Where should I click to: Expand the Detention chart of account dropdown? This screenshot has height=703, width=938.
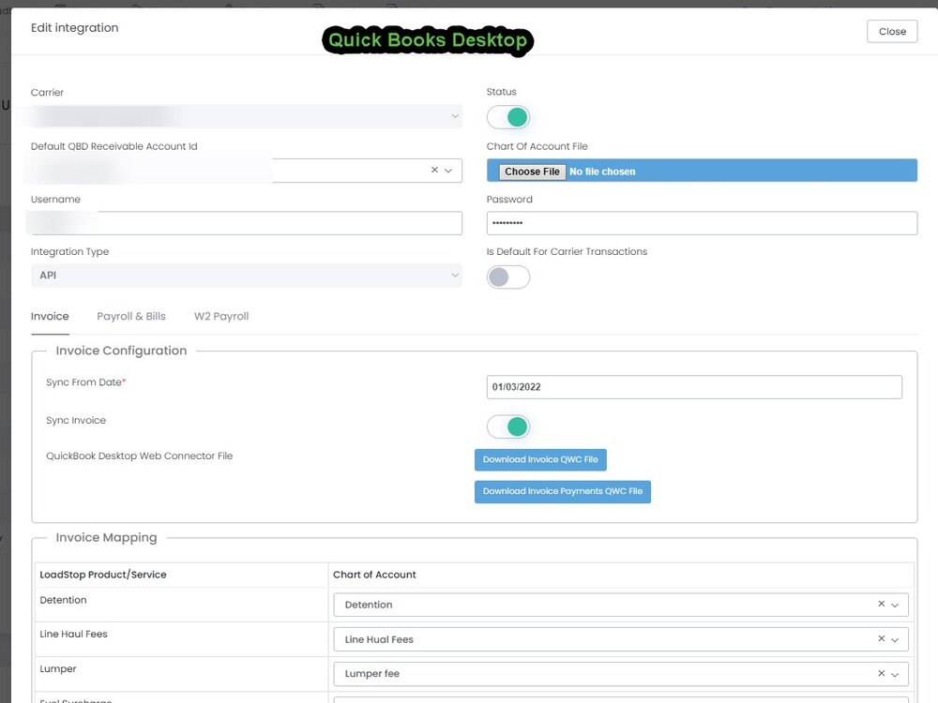click(x=895, y=605)
